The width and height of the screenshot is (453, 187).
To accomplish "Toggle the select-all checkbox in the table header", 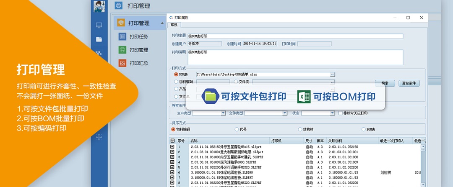I will [x=172, y=141].
